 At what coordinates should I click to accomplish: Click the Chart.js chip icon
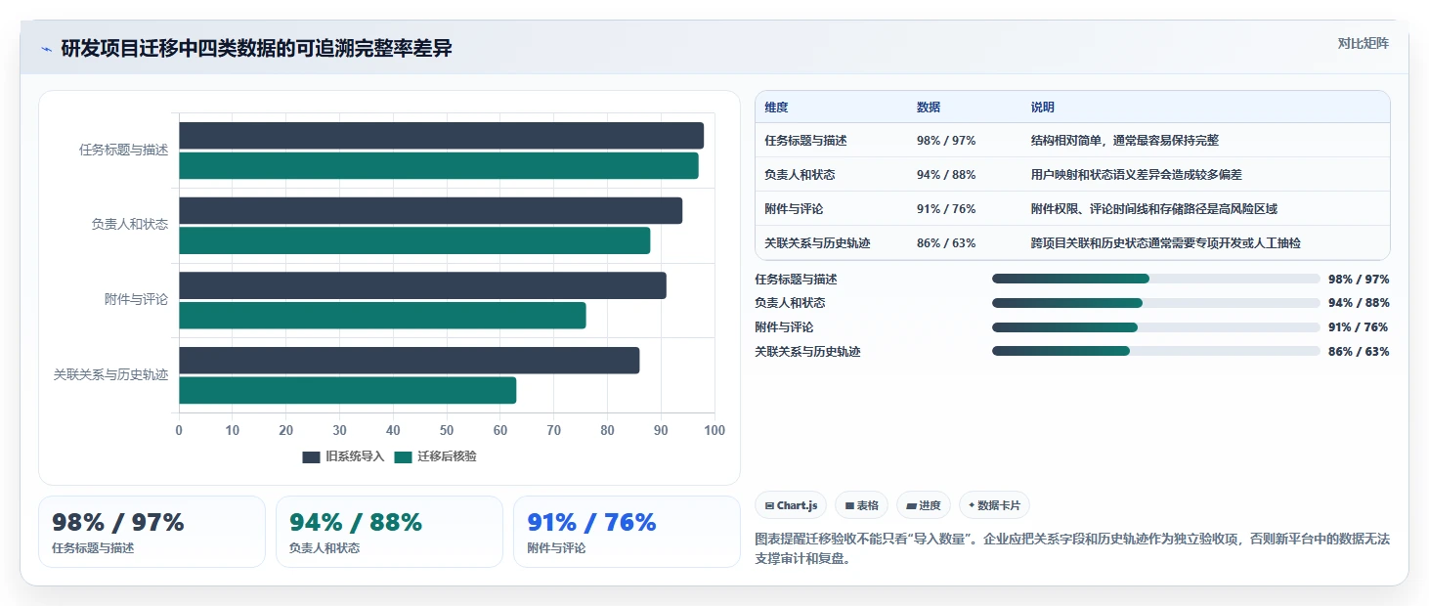[x=770, y=505]
